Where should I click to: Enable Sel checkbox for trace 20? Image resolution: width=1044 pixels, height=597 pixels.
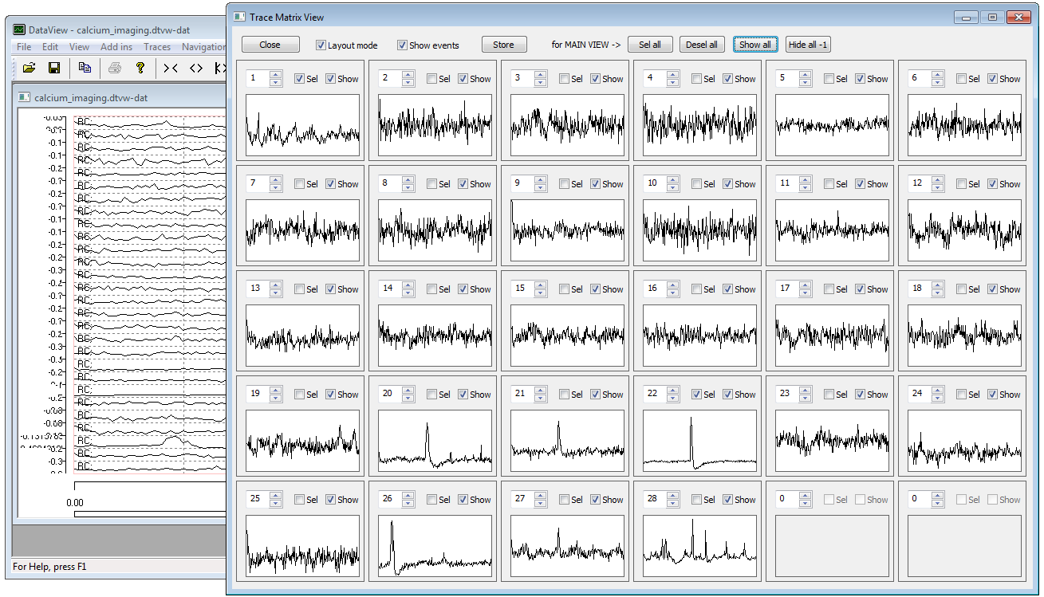tap(431, 395)
